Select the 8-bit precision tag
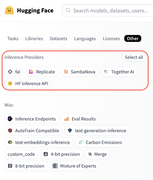 coord(26,166)
